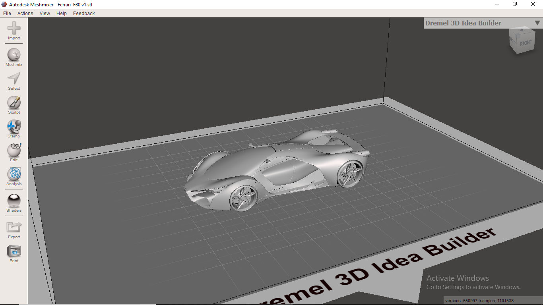The height and width of the screenshot is (305, 543).
Task: Open the Analysis tools
Action: pyautogui.click(x=14, y=175)
